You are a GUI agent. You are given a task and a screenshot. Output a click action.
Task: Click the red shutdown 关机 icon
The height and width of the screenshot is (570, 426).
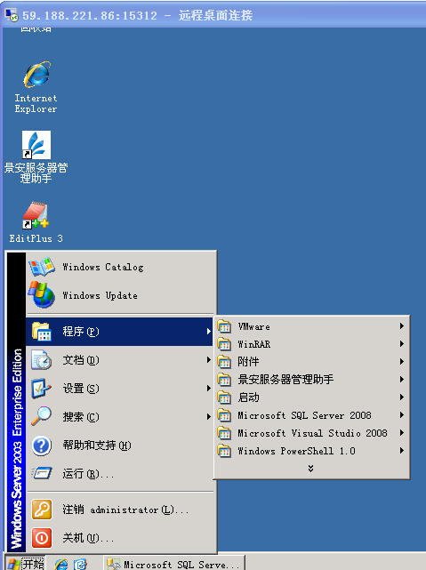pos(42,538)
